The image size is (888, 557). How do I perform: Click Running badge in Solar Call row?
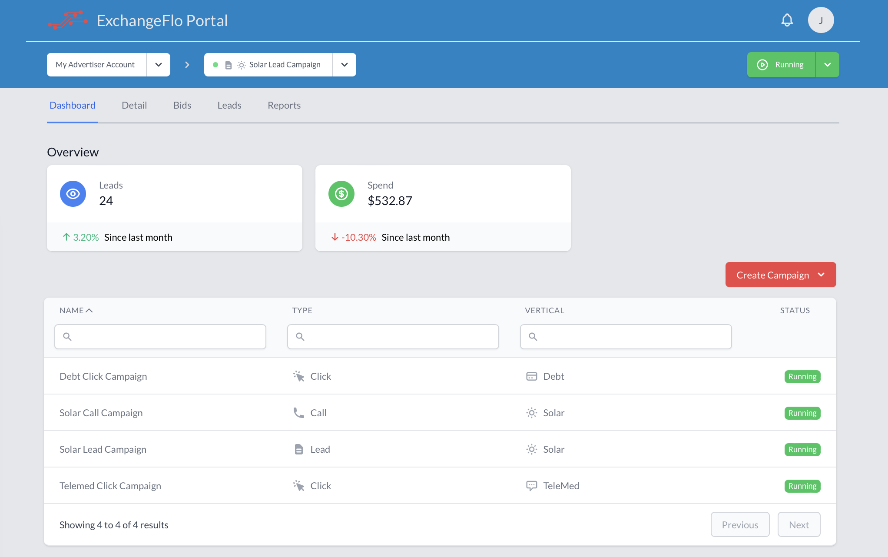click(x=802, y=413)
